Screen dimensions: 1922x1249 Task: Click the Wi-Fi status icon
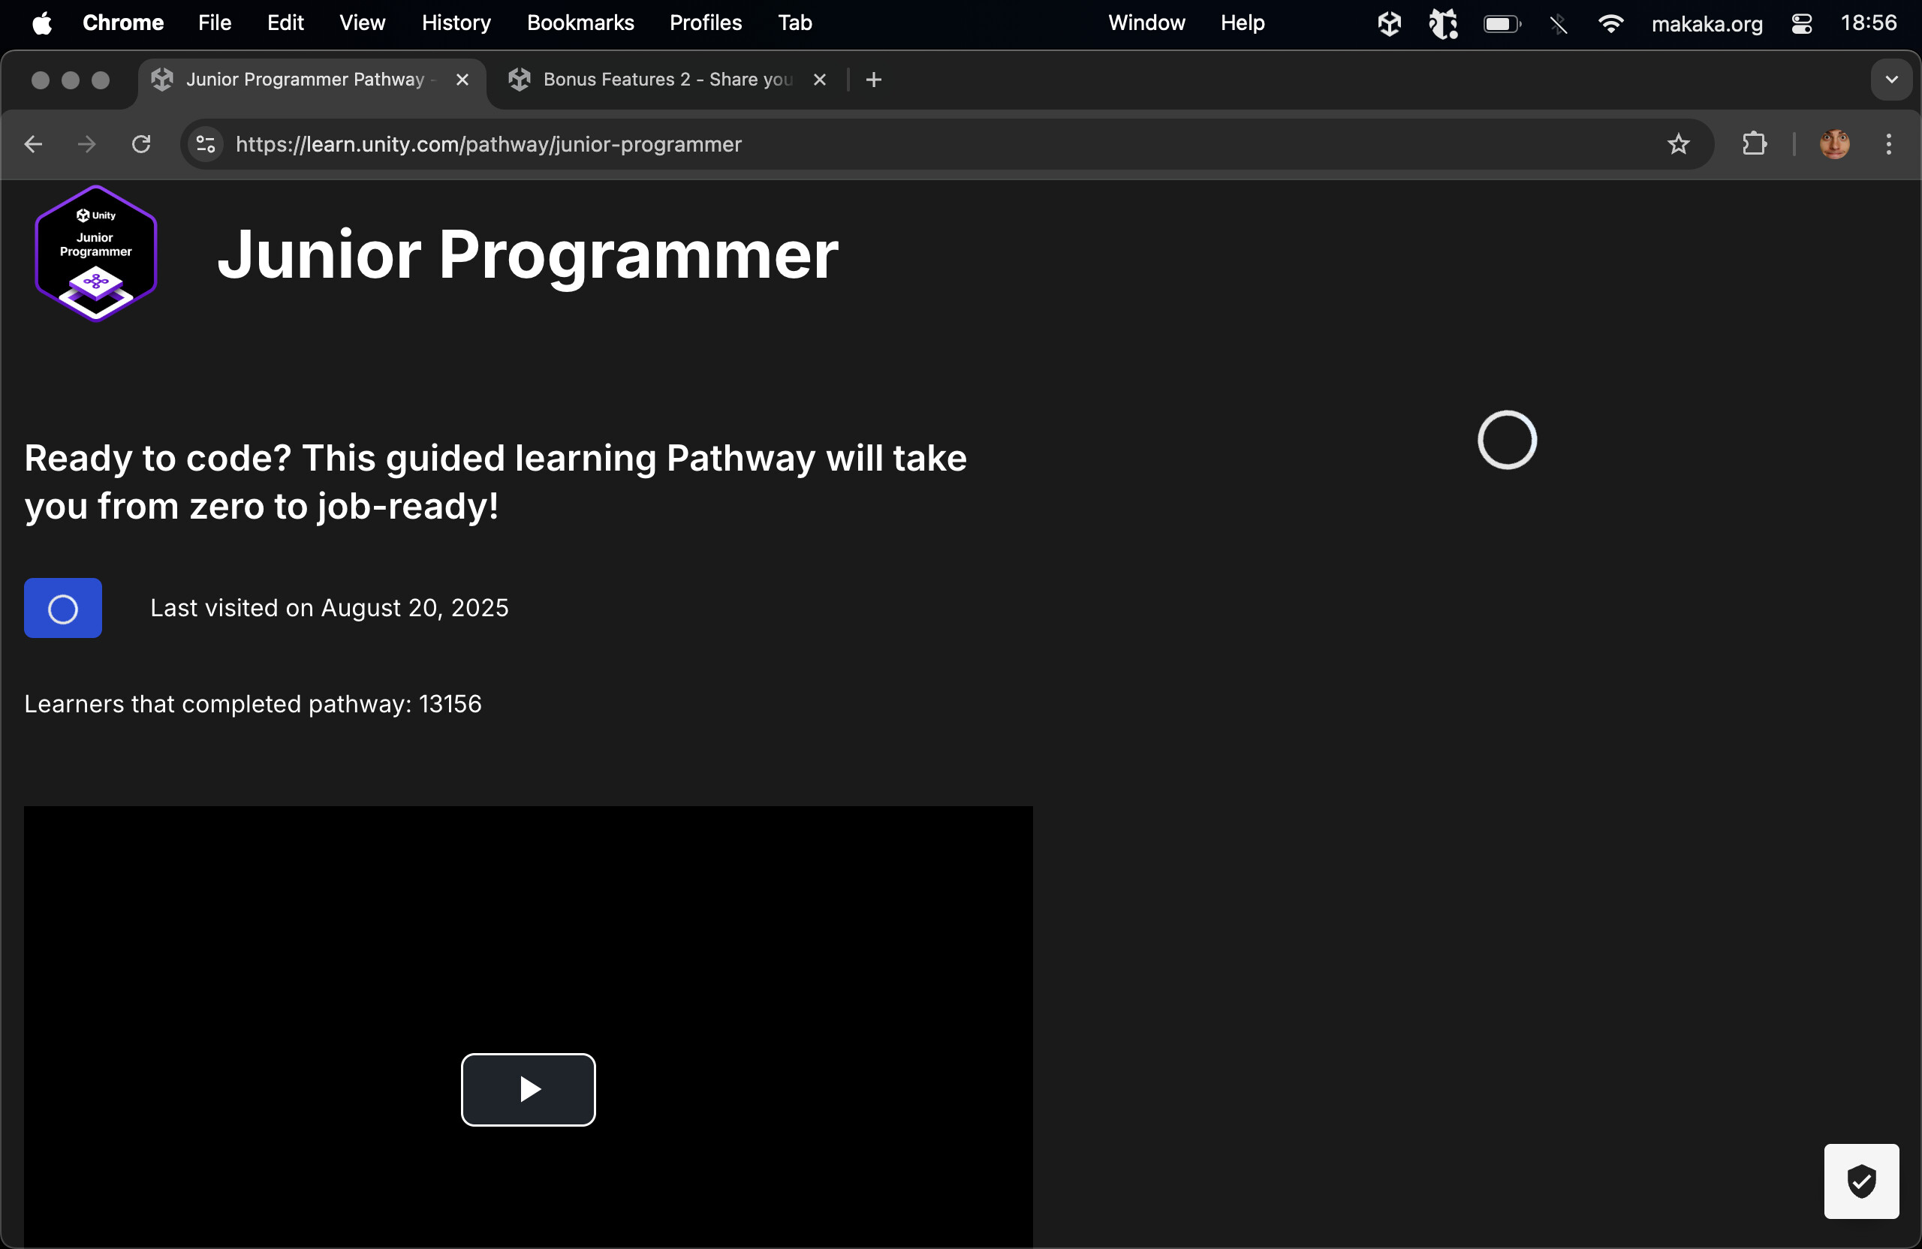tap(1610, 23)
